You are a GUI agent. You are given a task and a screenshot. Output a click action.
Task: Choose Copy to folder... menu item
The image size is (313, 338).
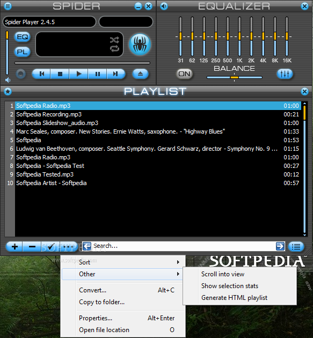point(123,302)
